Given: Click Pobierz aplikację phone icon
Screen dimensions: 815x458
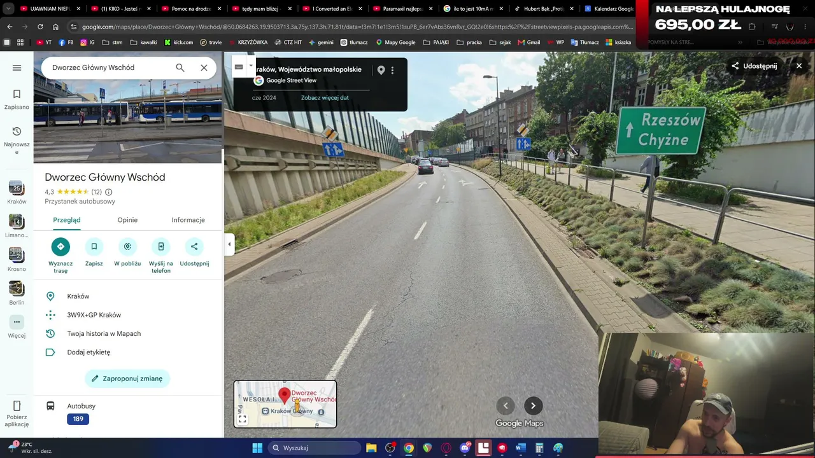Looking at the screenshot, I should coord(17,406).
